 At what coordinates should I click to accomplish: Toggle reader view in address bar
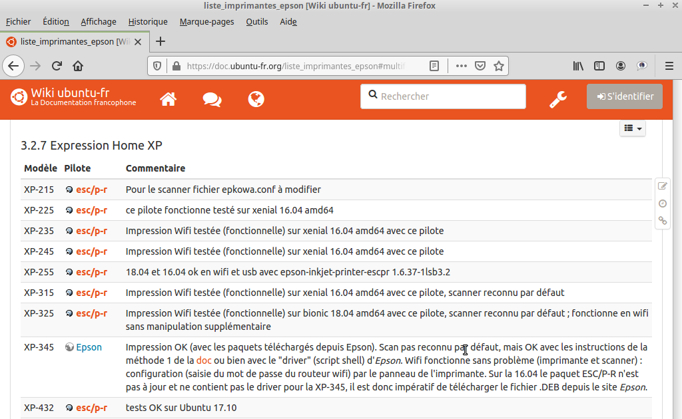434,66
